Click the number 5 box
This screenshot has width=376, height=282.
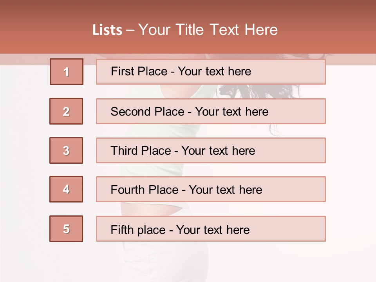coord(66,229)
